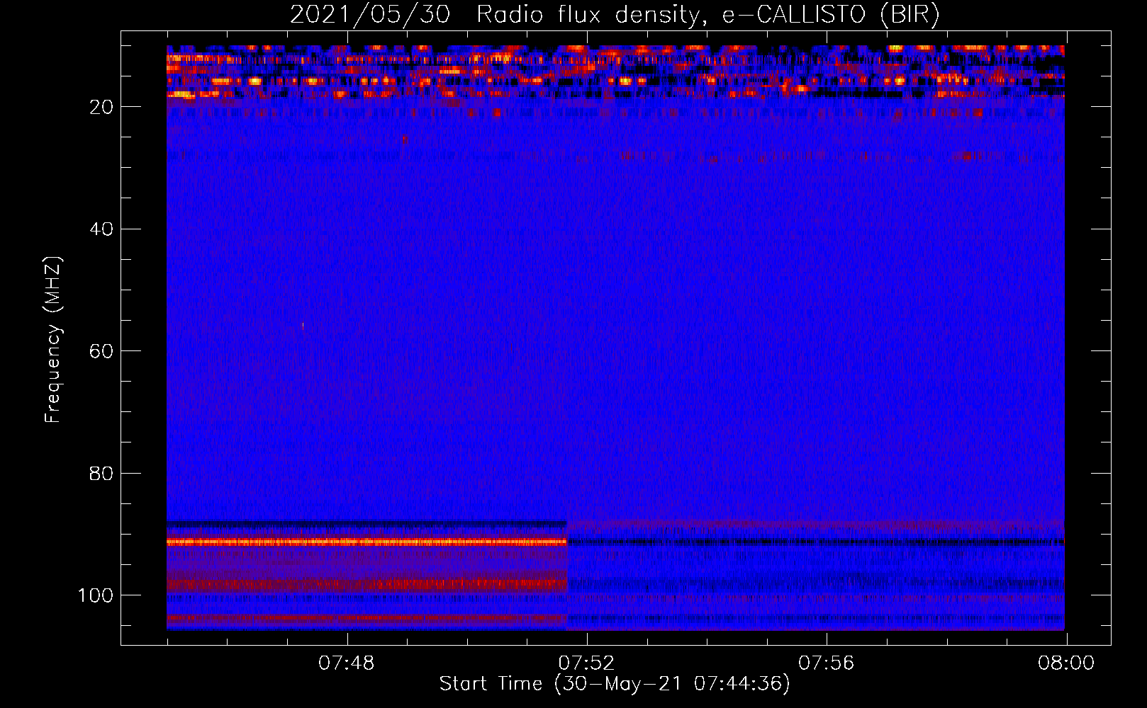Click the red band near 104 MHz

(x=367, y=618)
